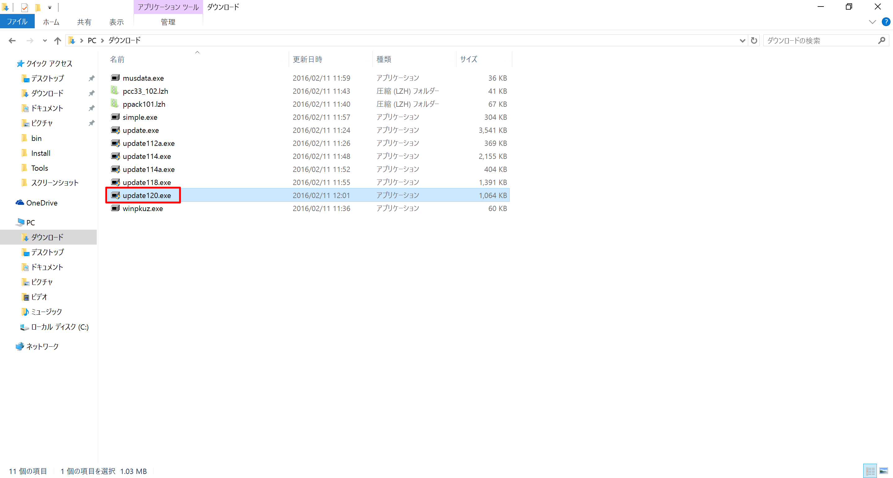The height and width of the screenshot is (478, 893).
Task: Click forward navigation arrow button
Action: coord(30,41)
